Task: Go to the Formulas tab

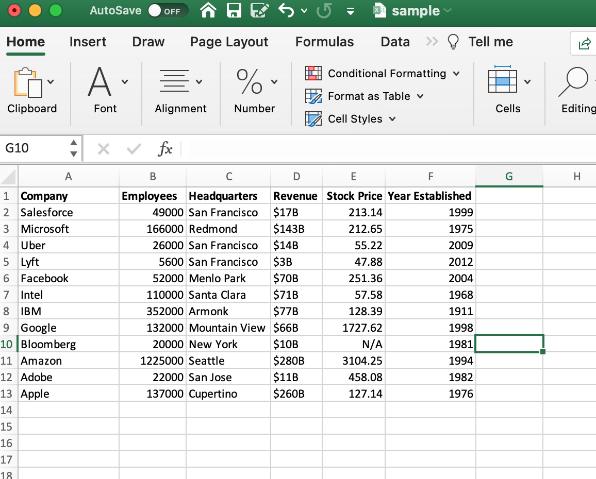Action: pyautogui.click(x=325, y=41)
